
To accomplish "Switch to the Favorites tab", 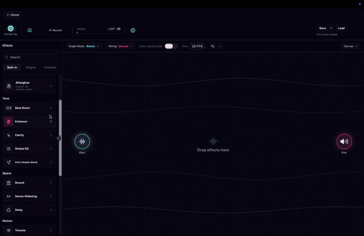I will (50, 68).
